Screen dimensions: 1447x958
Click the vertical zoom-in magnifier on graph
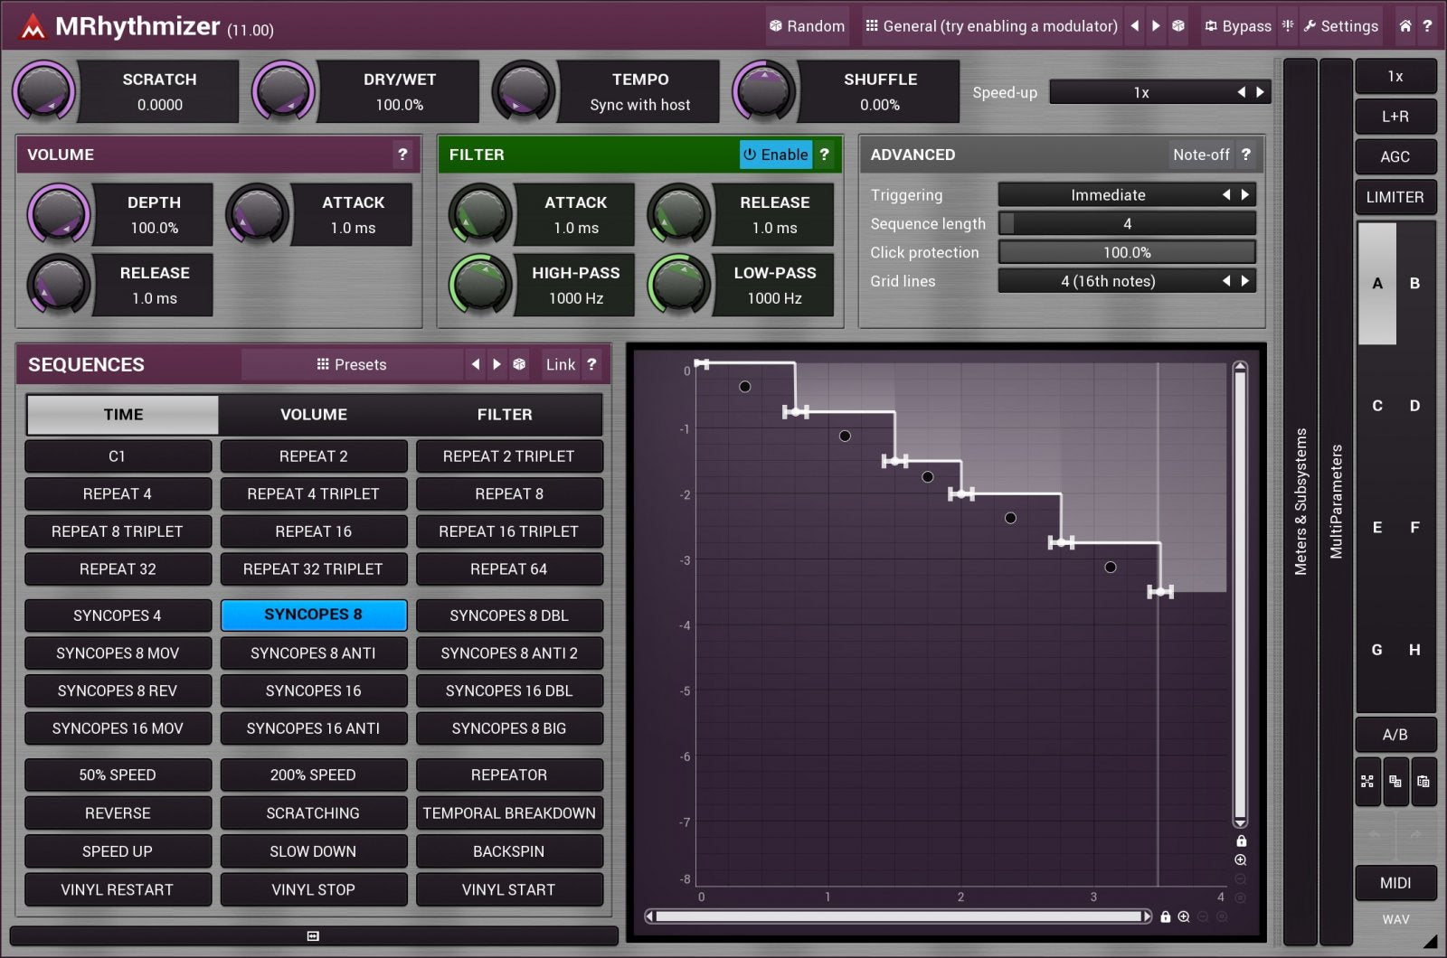1241,860
